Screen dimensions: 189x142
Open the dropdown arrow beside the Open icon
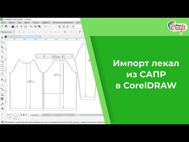pyautogui.click(x=9, y=26)
